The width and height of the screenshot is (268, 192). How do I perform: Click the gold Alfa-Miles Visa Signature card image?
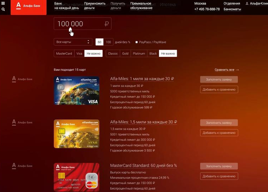tap(77, 134)
